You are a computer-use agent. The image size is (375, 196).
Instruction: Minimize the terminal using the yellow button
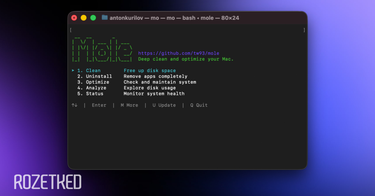83,18
